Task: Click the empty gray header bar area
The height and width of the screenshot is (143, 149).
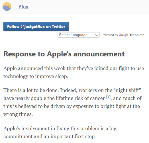Action: pyautogui.click(x=88, y=7)
